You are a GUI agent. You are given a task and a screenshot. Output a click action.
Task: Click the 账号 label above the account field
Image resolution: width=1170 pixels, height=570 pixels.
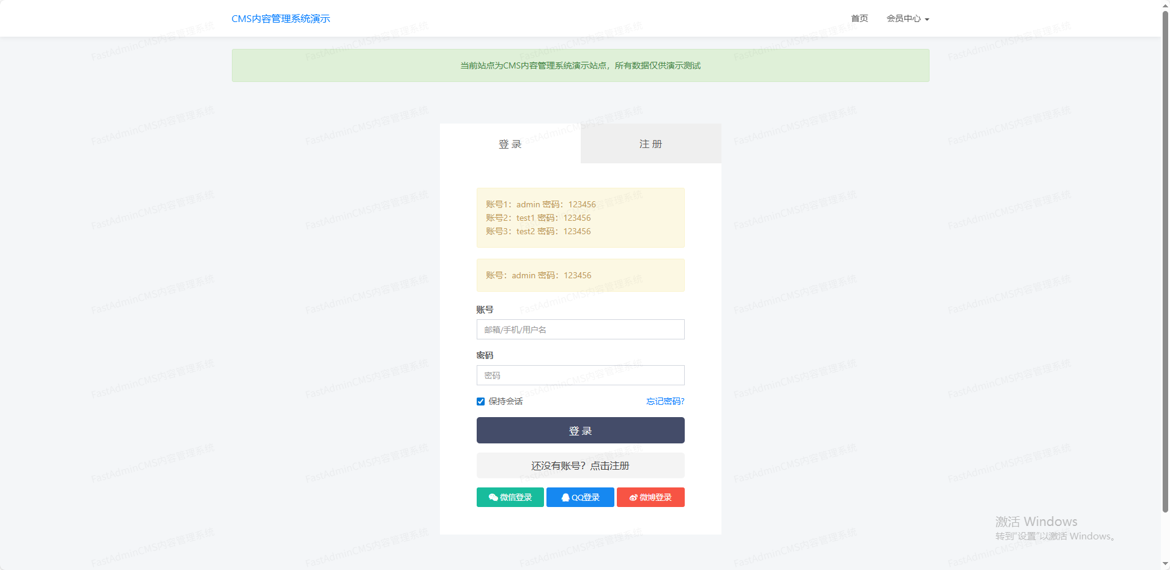(485, 310)
